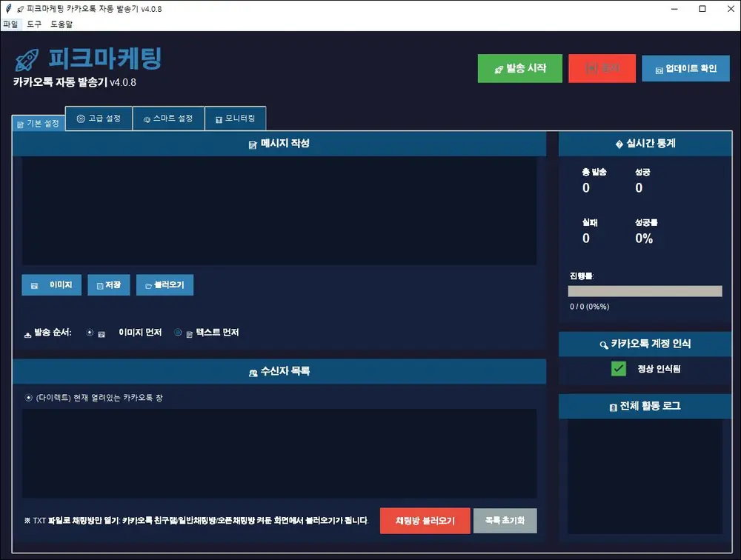
Task: Click the people icon beside 수신자 목록
Action: (x=253, y=373)
